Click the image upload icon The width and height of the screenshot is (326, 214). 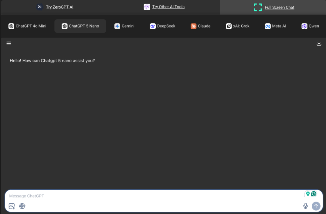click(x=12, y=206)
